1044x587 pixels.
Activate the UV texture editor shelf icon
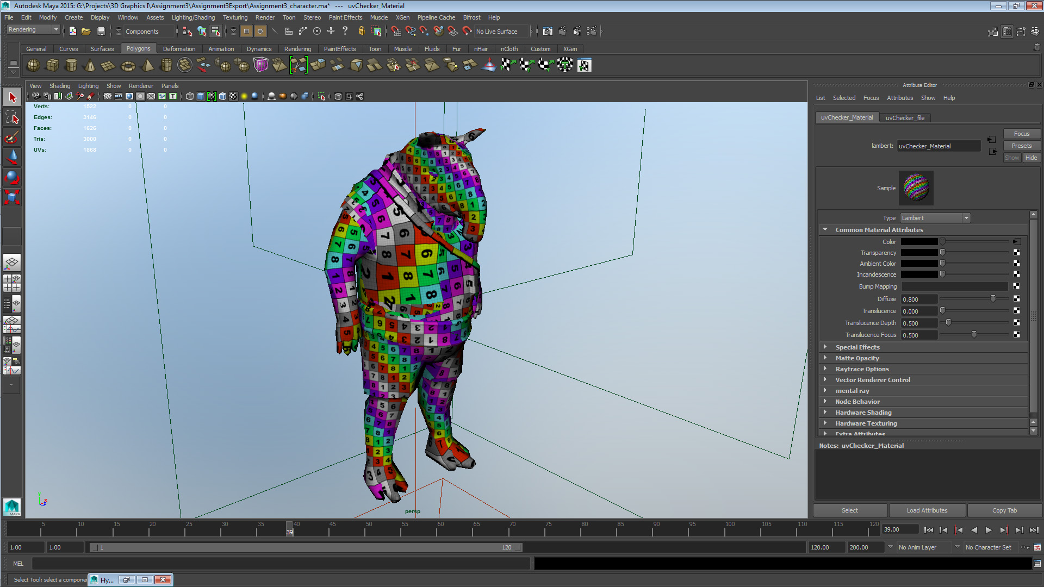(x=584, y=65)
